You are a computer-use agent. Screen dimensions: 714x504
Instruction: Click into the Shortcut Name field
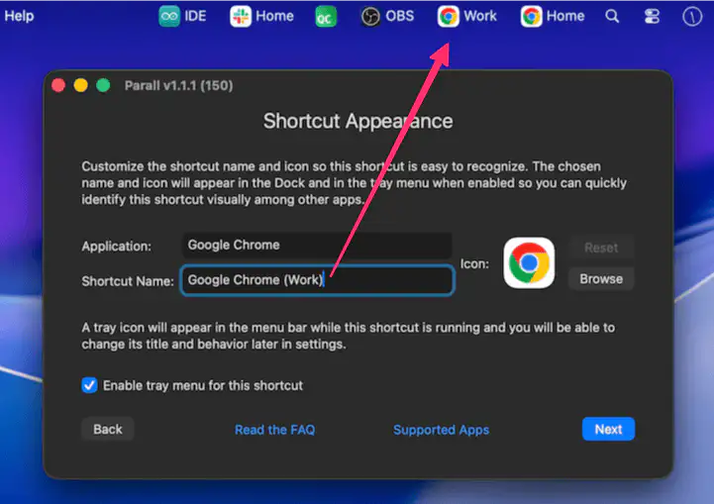tap(317, 280)
